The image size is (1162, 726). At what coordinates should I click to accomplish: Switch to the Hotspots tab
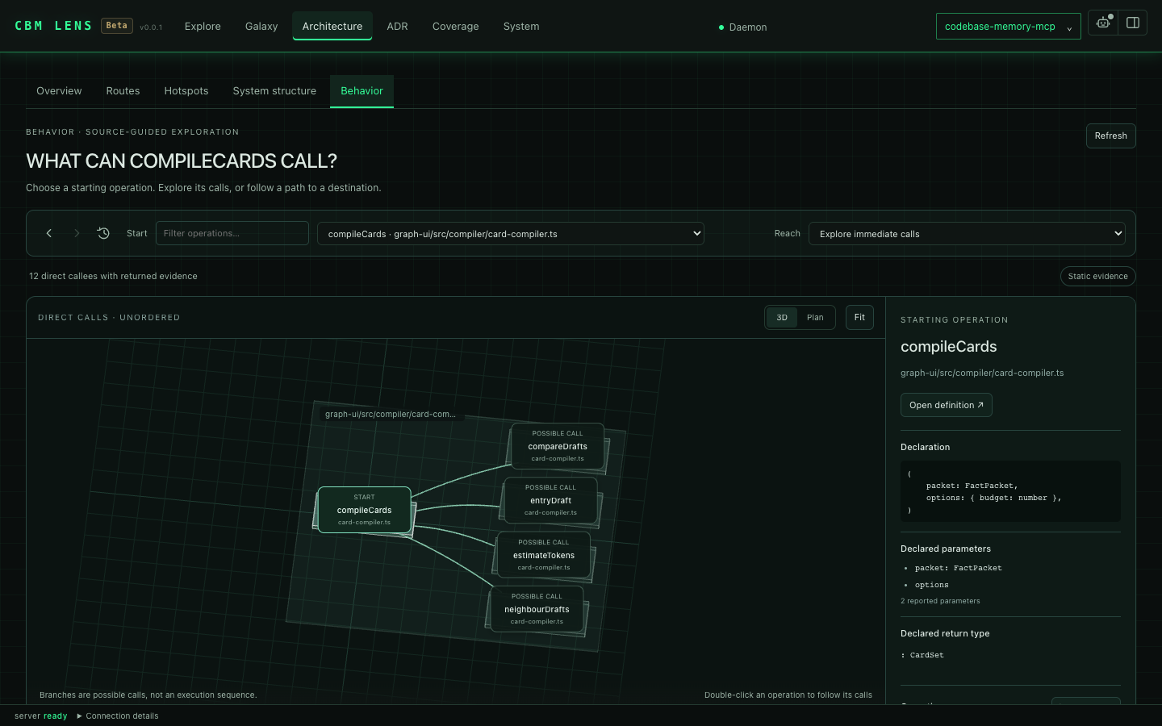point(186,91)
